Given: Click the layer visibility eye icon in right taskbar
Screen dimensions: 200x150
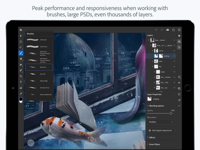Looking at the screenshot, I should tap(179, 83).
